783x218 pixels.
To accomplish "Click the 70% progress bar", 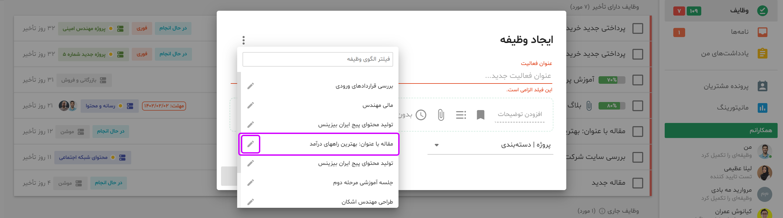I will pyautogui.click(x=612, y=80).
